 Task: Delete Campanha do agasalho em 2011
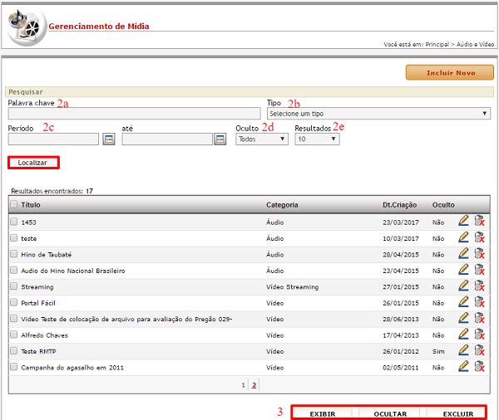[x=479, y=366]
